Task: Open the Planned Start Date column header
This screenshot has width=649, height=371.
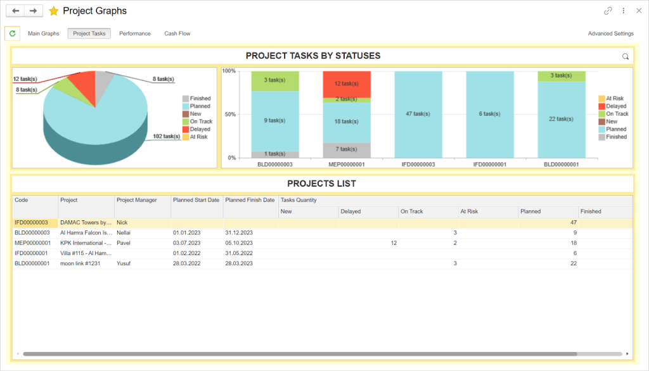Action: click(195, 201)
